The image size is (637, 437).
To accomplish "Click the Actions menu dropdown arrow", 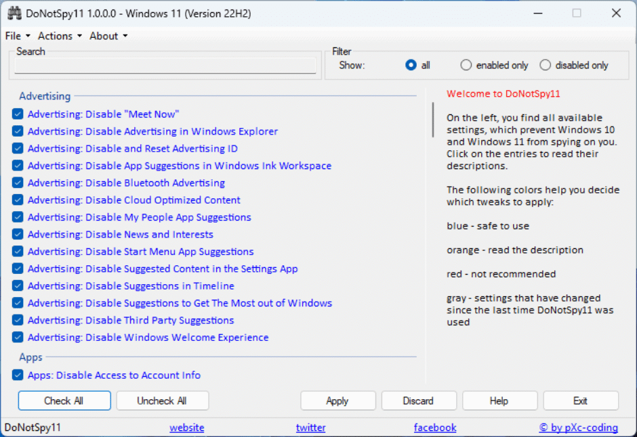I will pyautogui.click(x=79, y=36).
